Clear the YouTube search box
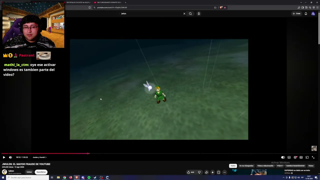The image size is (320, 180). pos(184,13)
